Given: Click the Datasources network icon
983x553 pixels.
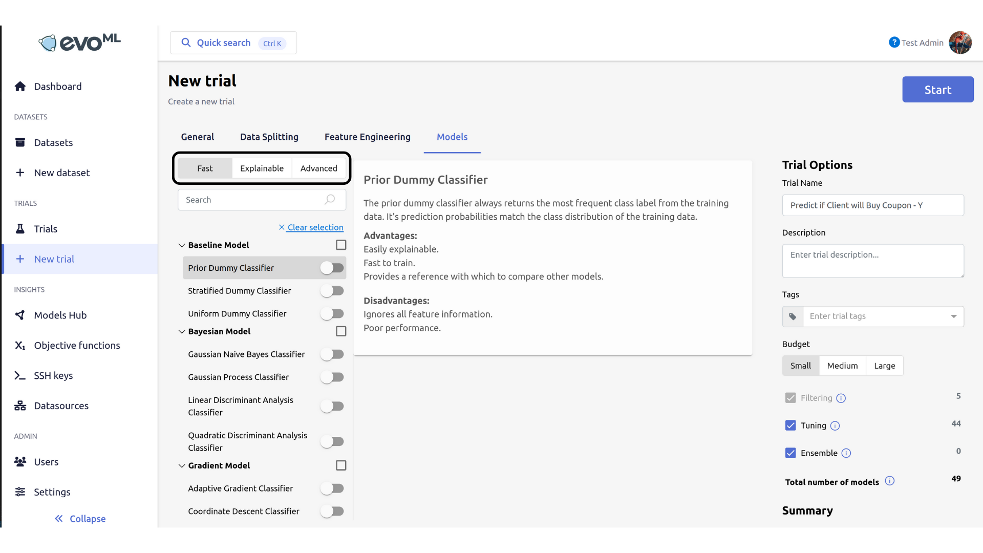Looking at the screenshot, I should click(x=20, y=406).
